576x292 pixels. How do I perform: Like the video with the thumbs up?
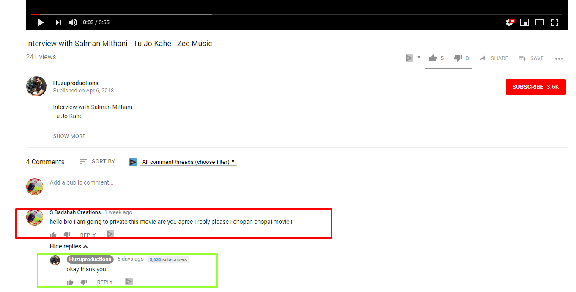coord(433,58)
